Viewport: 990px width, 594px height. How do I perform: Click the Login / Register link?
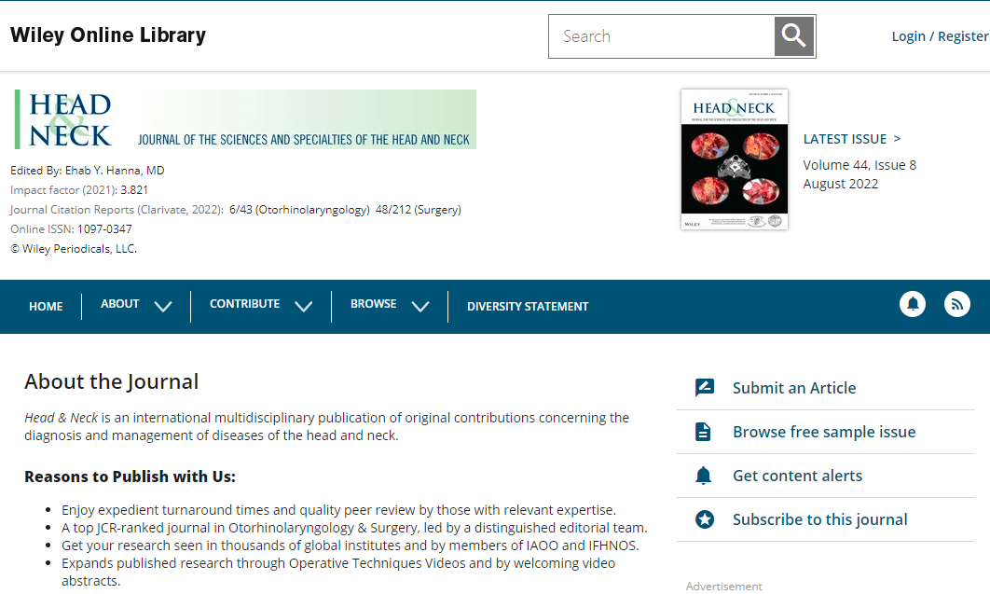pyautogui.click(x=940, y=36)
